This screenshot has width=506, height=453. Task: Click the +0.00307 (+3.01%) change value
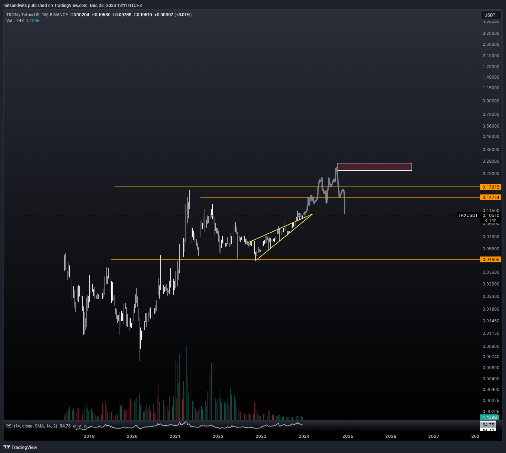point(173,15)
